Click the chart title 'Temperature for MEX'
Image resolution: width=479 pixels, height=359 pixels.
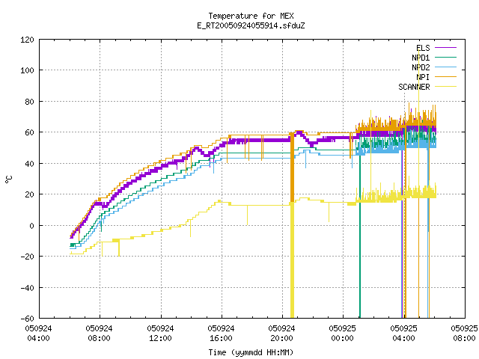tap(251, 16)
